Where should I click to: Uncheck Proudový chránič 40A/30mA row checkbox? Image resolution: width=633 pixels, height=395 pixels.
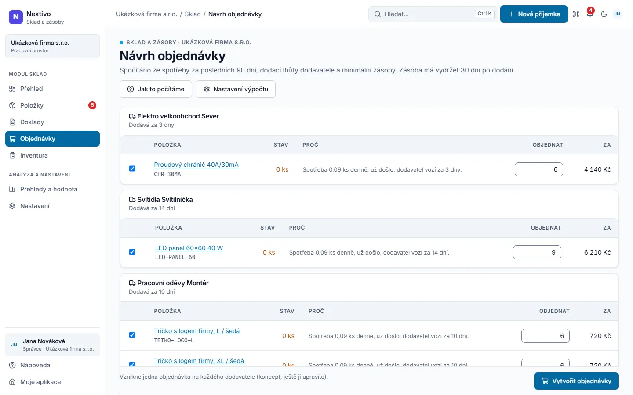pos(132,169)
